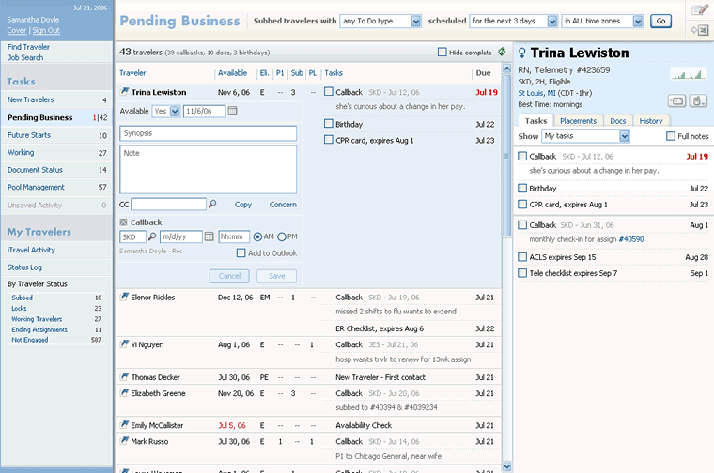714x473 pixels.
Task: Switch to the History tab
Action: click(x=651, y=121)
